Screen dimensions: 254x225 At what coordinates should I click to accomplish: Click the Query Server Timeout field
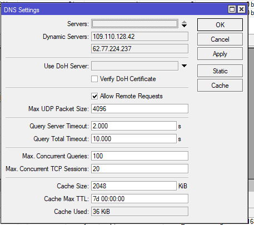[134, 126]
